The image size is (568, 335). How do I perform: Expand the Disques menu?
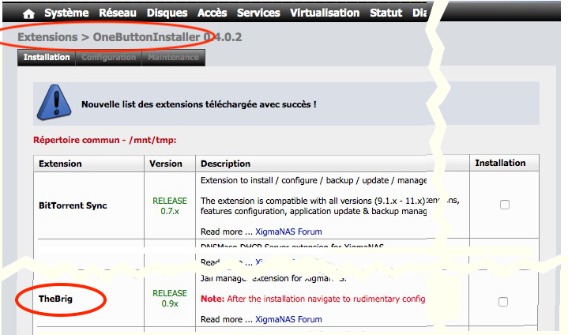pos(167,13)
